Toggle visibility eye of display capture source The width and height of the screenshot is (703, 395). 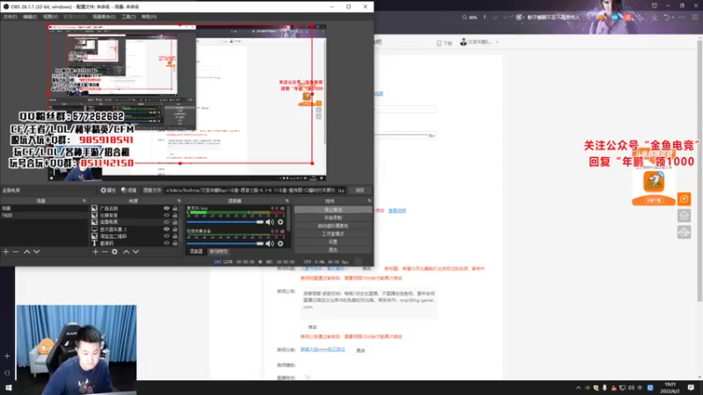(166, 229)
